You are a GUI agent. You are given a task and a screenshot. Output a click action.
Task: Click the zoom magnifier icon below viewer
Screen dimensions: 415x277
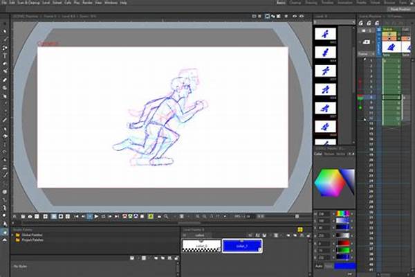pos(166,217)
